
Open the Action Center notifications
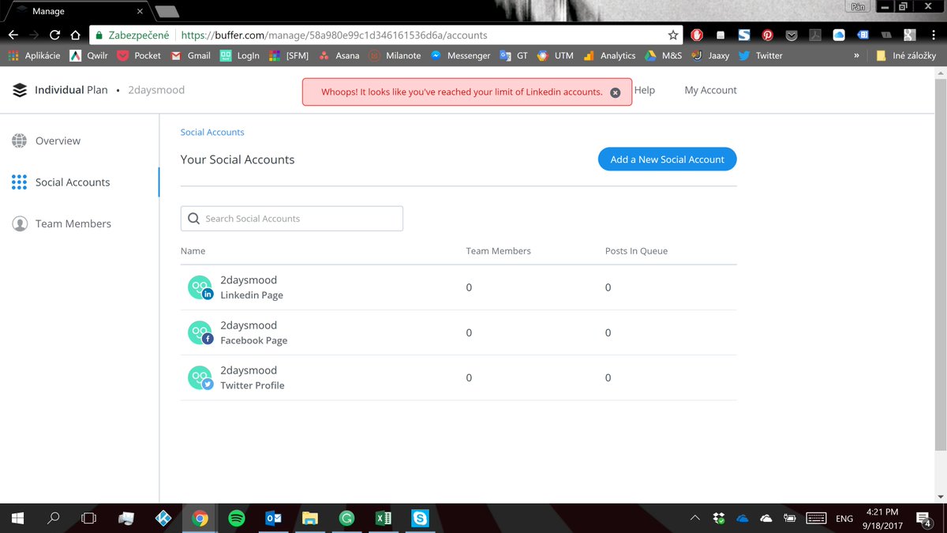(923, 519)
